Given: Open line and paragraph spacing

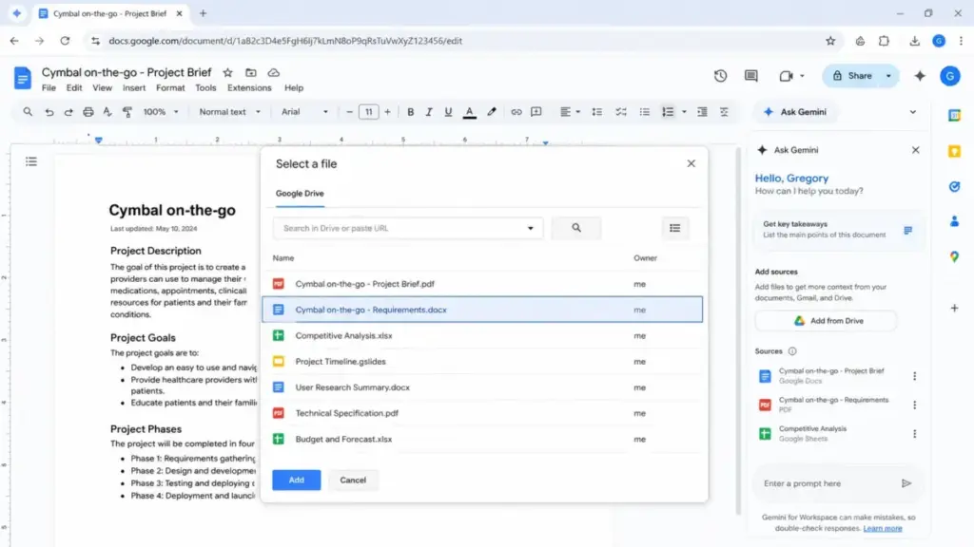Looking at the screenshot, I should (x=597, y=112).
